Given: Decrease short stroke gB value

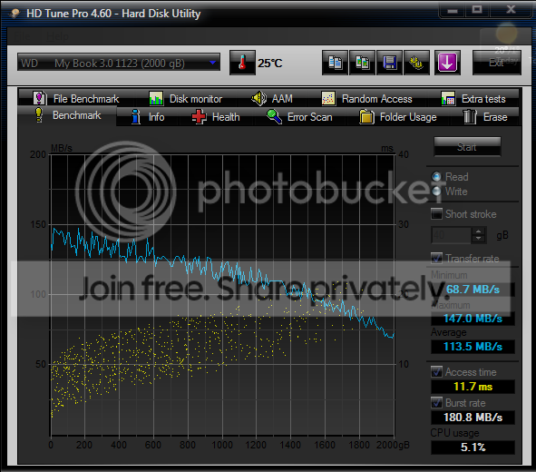Looking at the screenshot, I should pyautogui.click(x=478, y=239).
